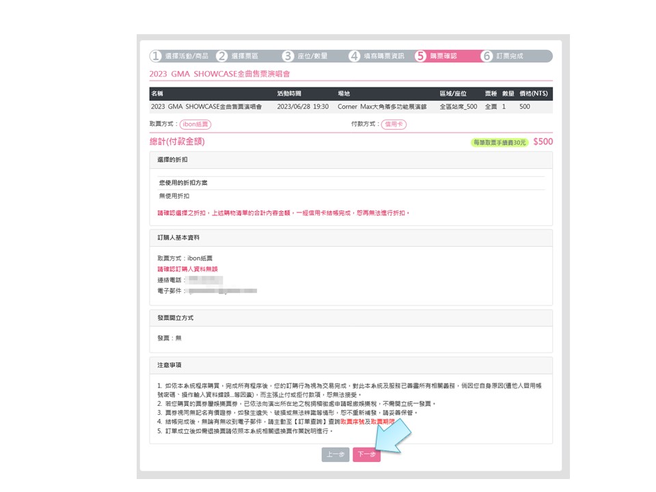
Task: Select step 2 選擇票區
Action: coord(239,56)
